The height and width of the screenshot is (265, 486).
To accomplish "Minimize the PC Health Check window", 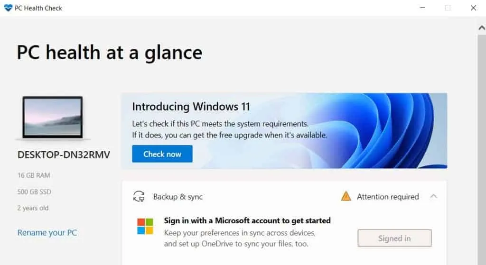I will [x=422, y=8].
